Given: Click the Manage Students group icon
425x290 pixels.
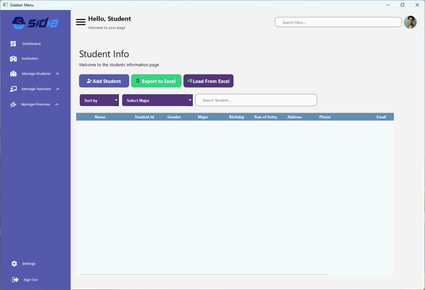Looking at the screenshot, I should pos(13,74).
